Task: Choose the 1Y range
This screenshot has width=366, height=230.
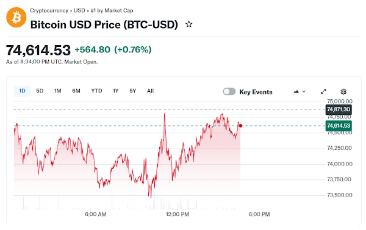Action: coord(115,91)
